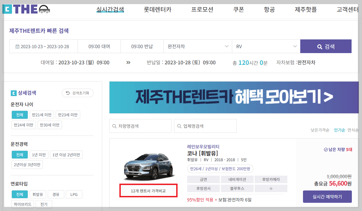Sort results by 낮은가격순
This screenshot has height=211, width=362.
click(320, 130)
